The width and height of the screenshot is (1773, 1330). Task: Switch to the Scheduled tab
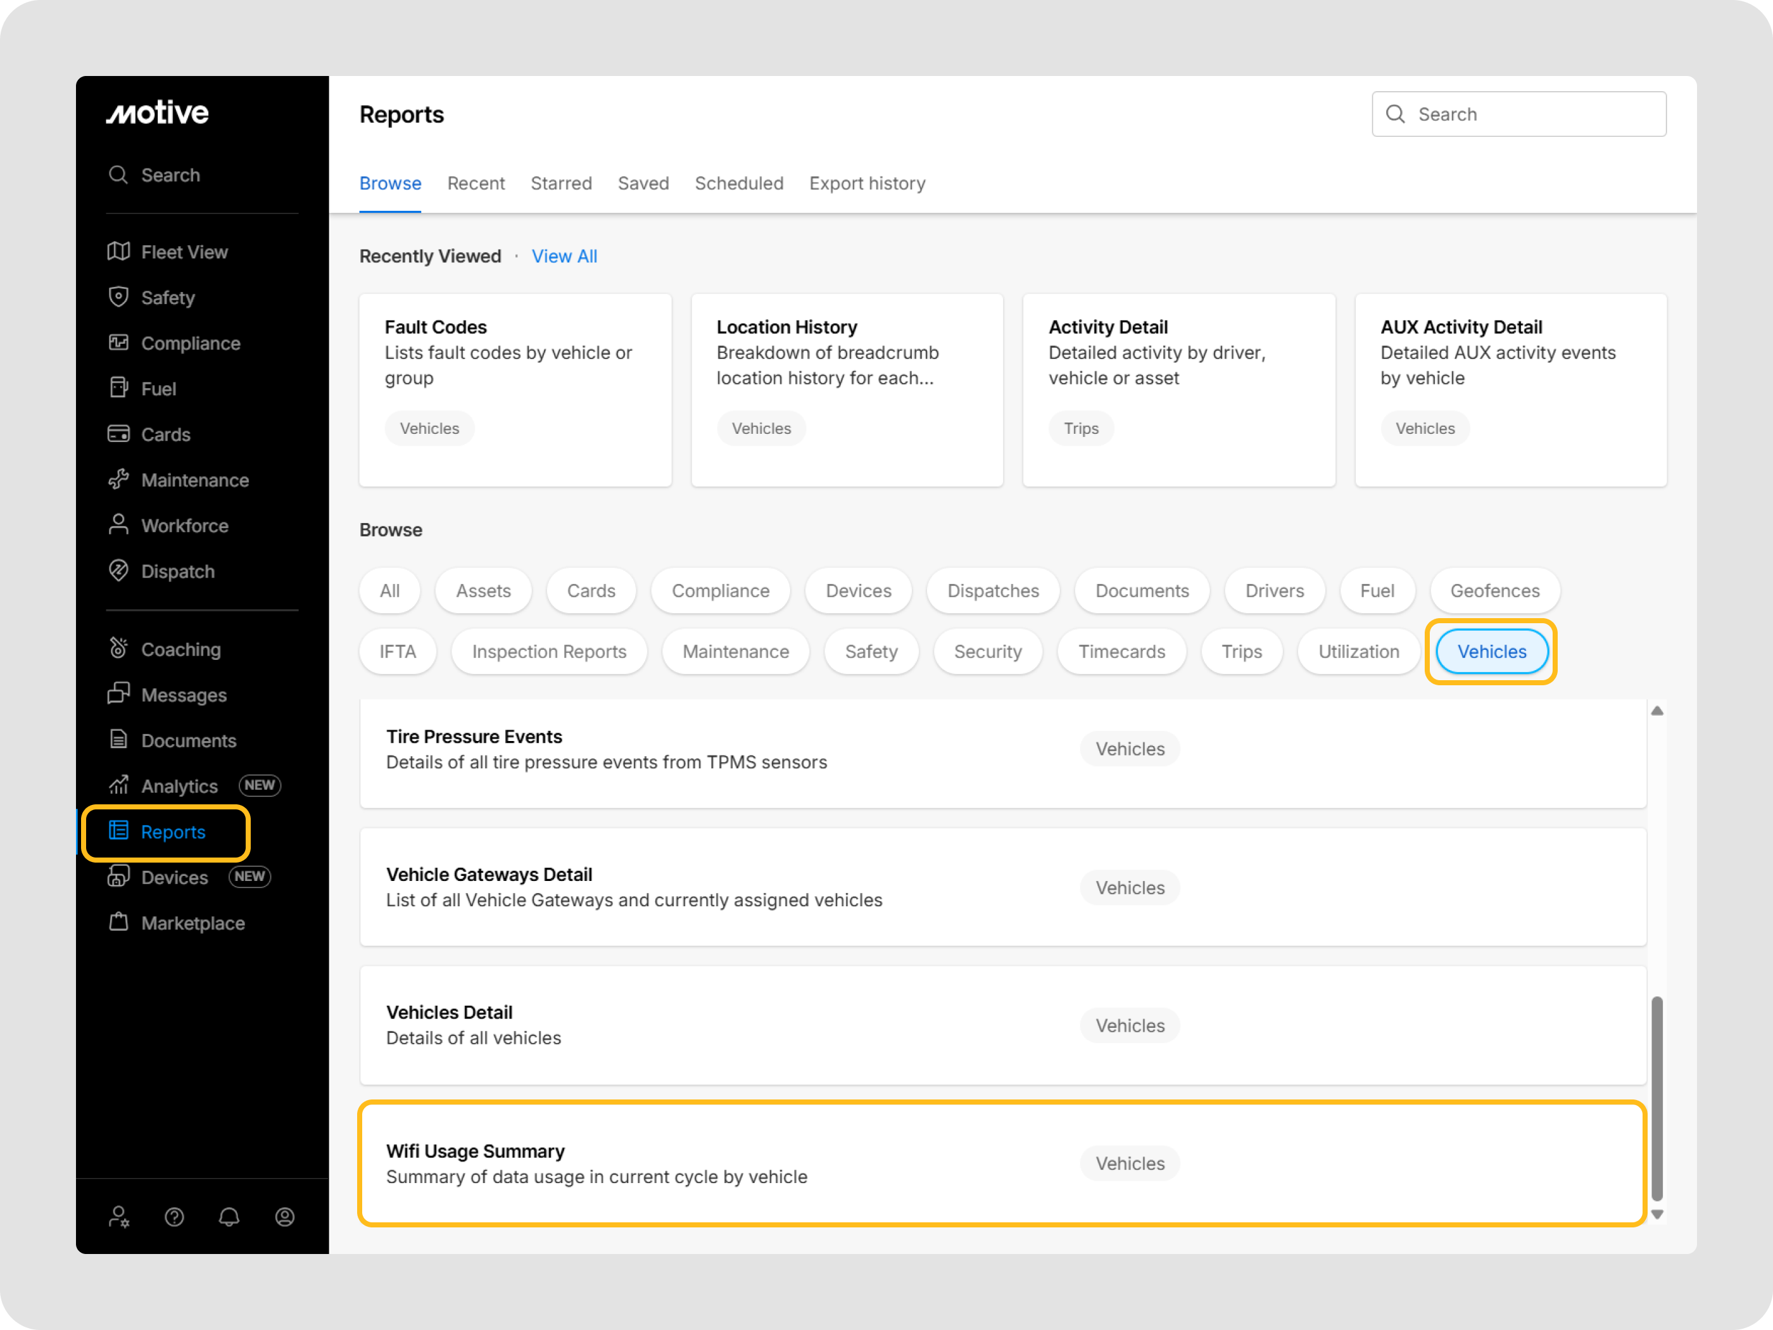pos(738,184)
